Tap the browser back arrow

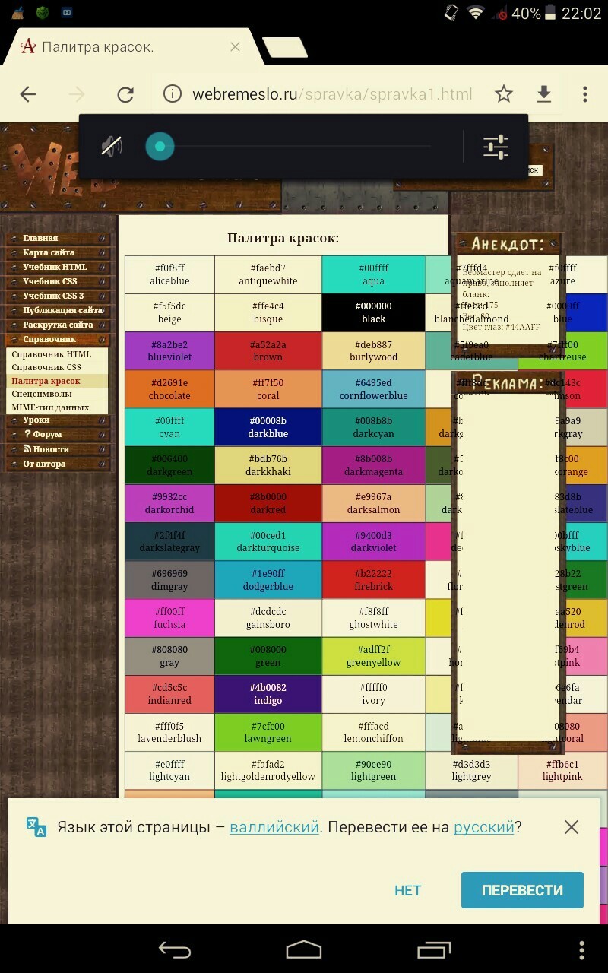tap(28, 94)
